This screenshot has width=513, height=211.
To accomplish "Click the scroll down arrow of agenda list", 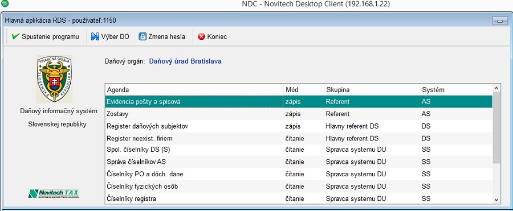I will point(496,199).
